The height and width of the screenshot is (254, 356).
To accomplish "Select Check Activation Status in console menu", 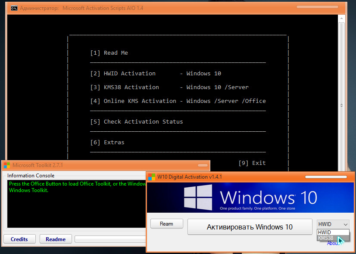I will tap(143, 122).
